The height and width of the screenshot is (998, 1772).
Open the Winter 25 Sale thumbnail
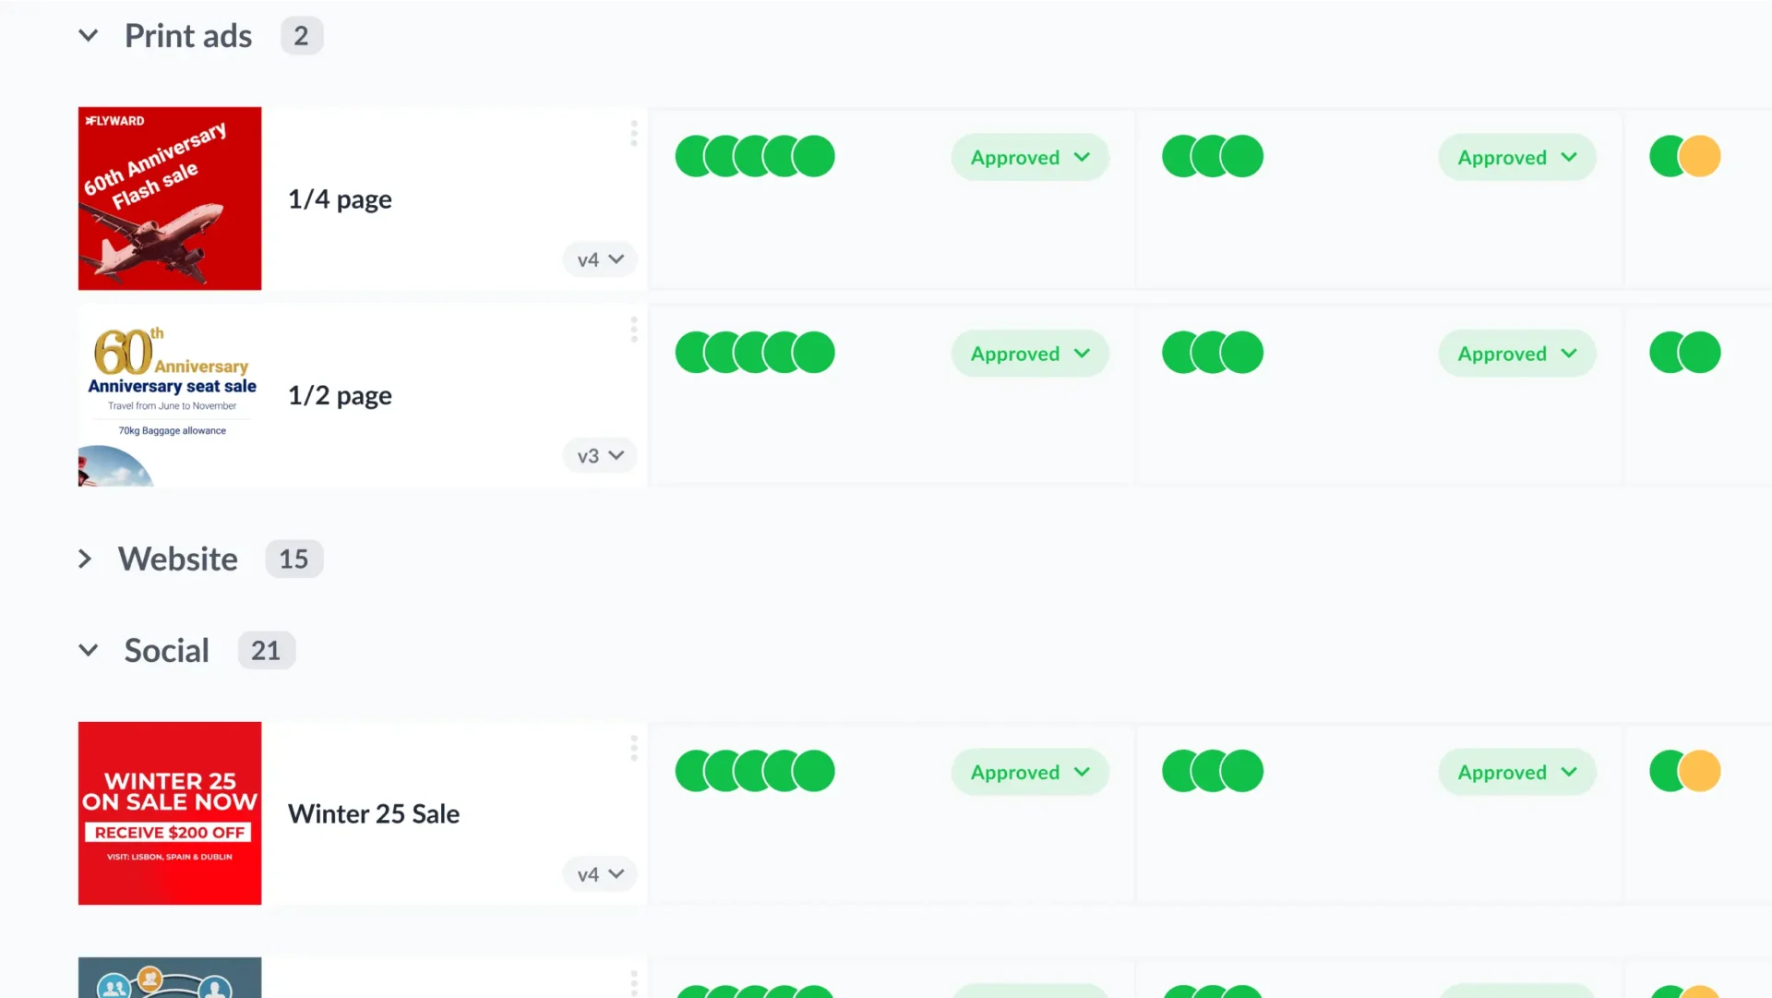(x=170, y=812)
